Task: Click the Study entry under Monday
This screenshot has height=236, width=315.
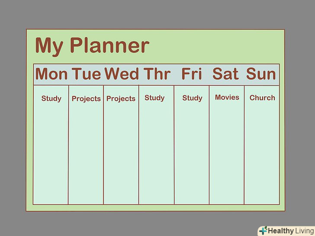Action: click(x=51, y=99)
